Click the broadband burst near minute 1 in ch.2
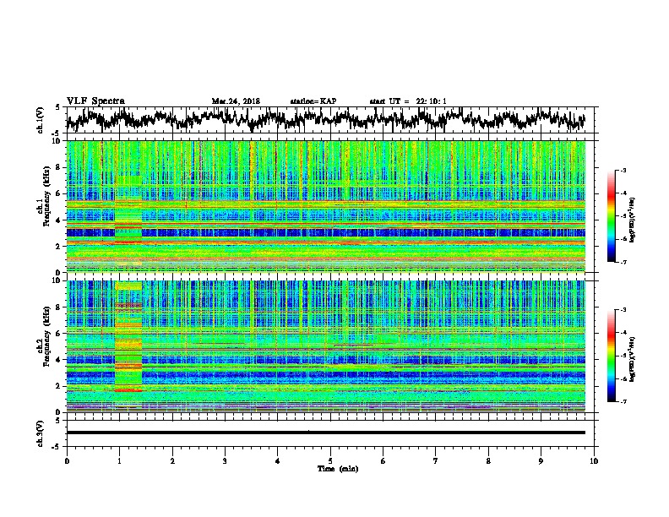The height and width of the screenshot is (517, 669). pyautogui.click(x=128, y=337)
